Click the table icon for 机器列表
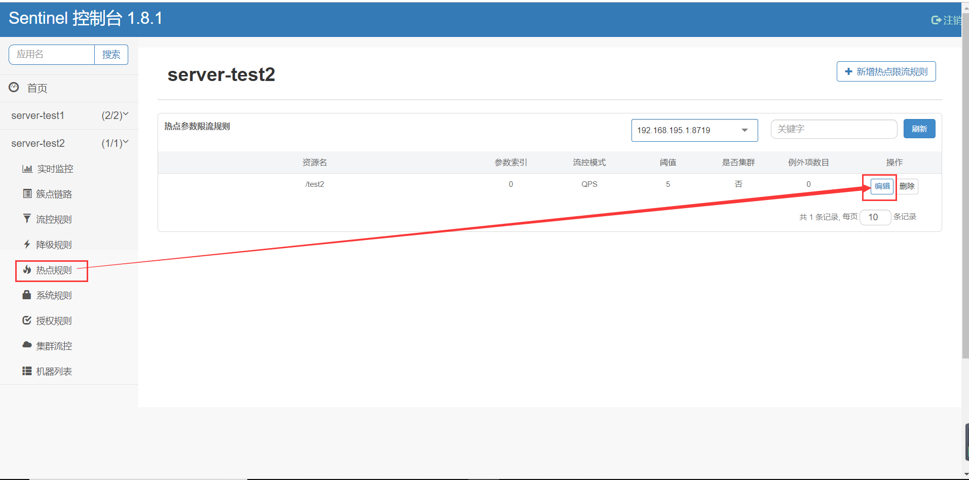Screen dimensions: 969x480 pos(27,371)
